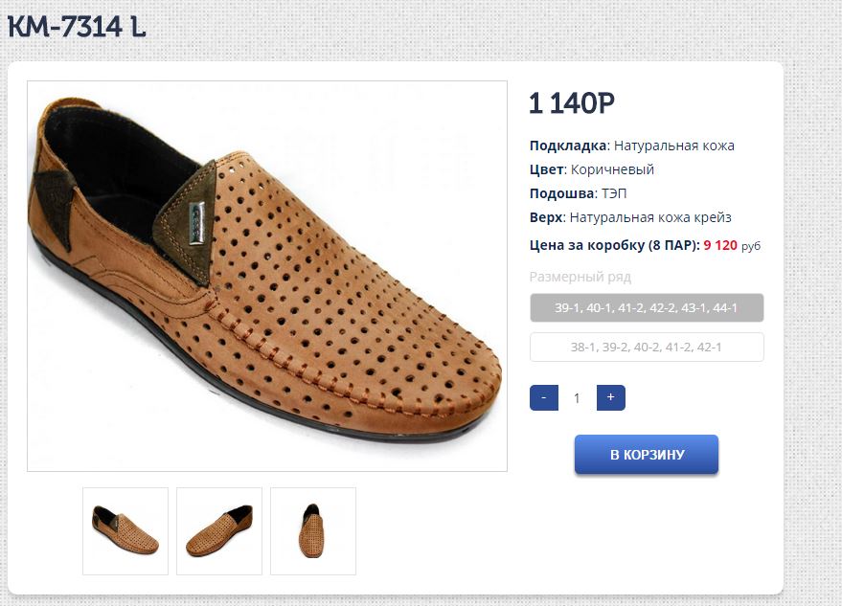
Task: Click the metal logo tag on the shoe
Action: [x=195, y=213]
